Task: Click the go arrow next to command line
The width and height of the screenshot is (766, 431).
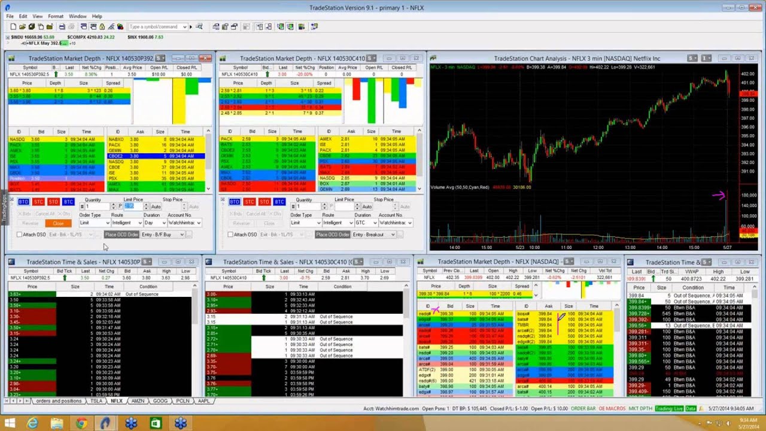Action: [191, 27]
